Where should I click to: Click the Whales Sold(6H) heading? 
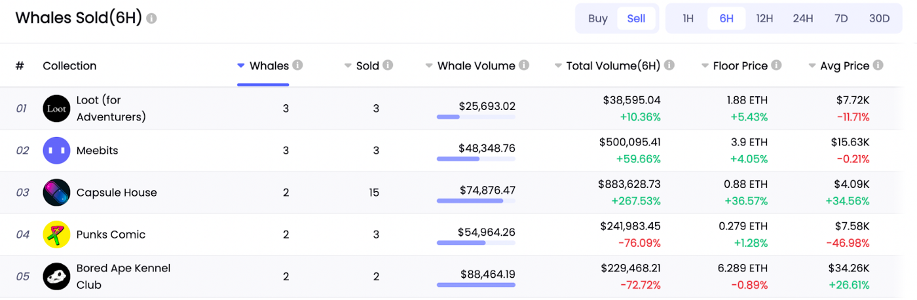pos(79,18)
